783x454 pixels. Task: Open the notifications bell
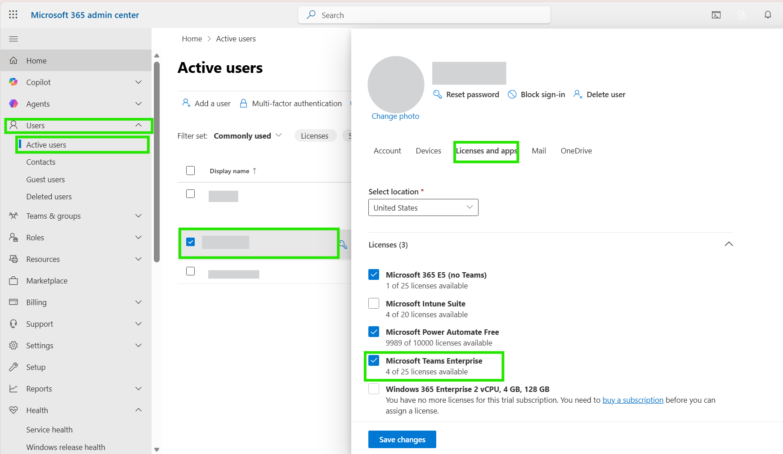click(x=768, y=15)
